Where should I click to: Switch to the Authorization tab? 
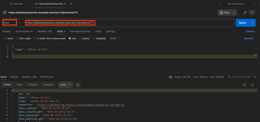click(x=24, y=31)
